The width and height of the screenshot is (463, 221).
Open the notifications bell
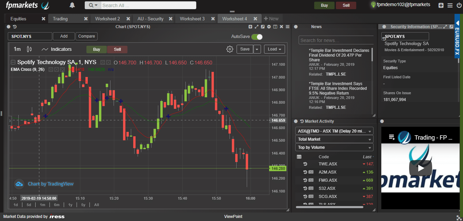click(72, 5)
